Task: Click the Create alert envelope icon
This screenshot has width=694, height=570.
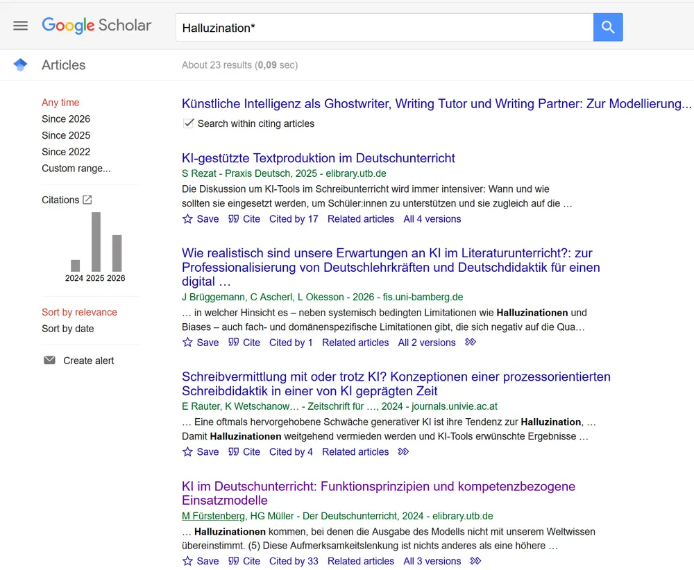Action: click(49, 361)
